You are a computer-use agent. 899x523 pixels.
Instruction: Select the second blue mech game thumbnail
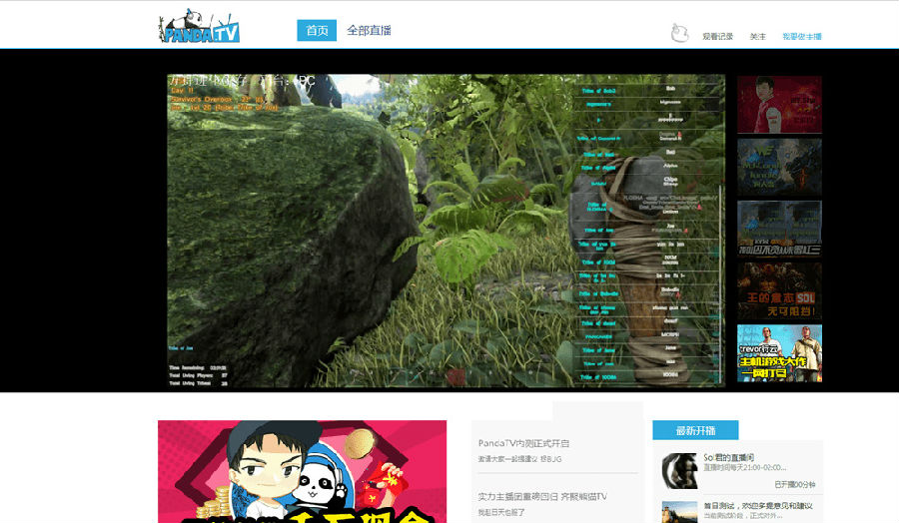tap(779, 167)
